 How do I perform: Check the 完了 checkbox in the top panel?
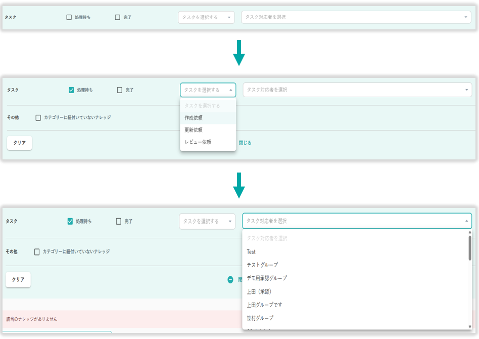pos(118,17)
